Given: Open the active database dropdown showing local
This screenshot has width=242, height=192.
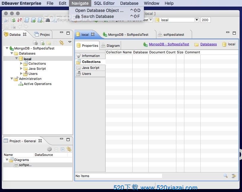Looking at the screenshot, I should click(x=197, y=20).
